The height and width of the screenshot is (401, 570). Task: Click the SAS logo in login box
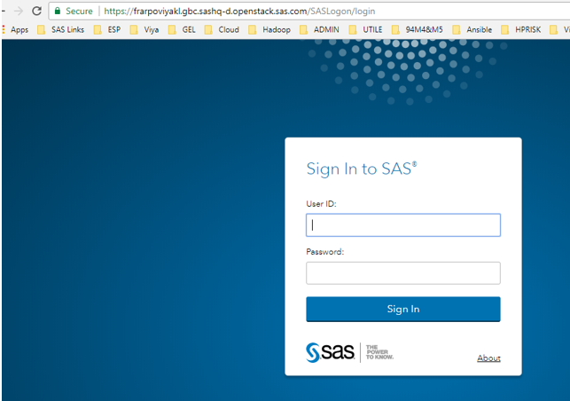(x=330, y=352)
